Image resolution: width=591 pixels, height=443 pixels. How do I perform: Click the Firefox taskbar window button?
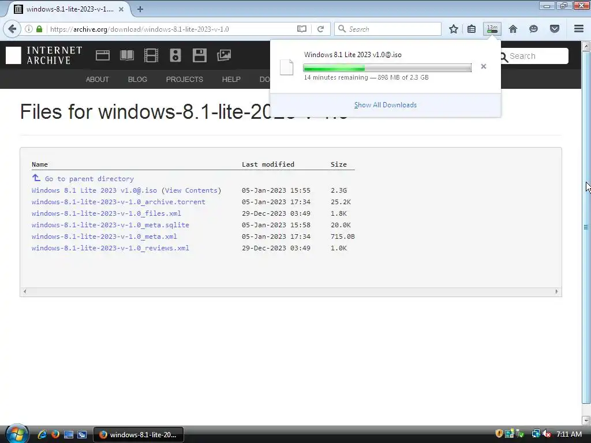coord(139,434)
